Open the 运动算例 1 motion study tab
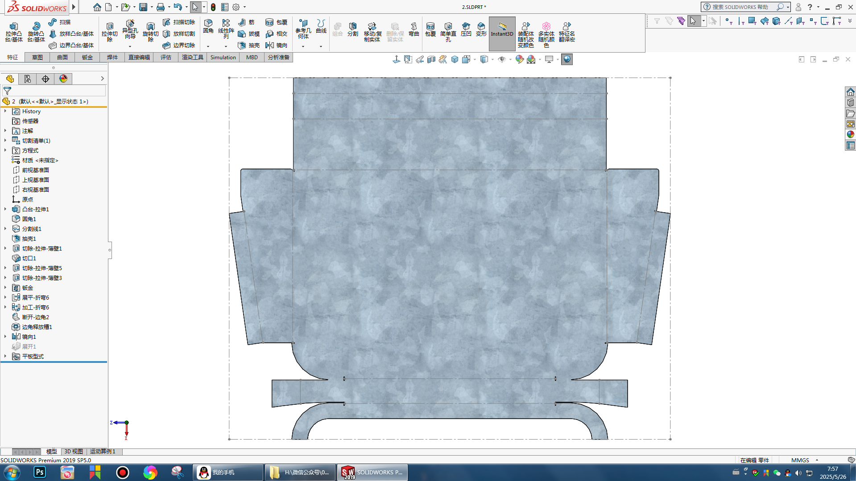This screenshot has height=481, width=856. (103, 451)
